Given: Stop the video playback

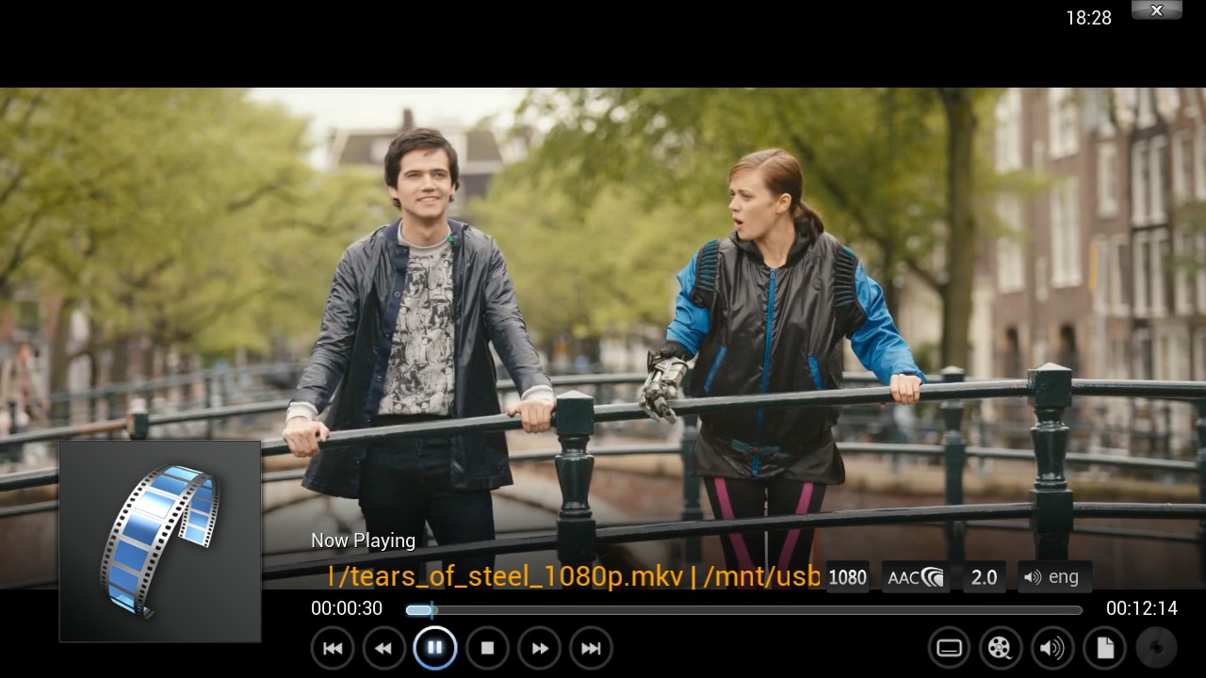Looking at the screenshot, I should pyautogui.click(x=487, y=648).
